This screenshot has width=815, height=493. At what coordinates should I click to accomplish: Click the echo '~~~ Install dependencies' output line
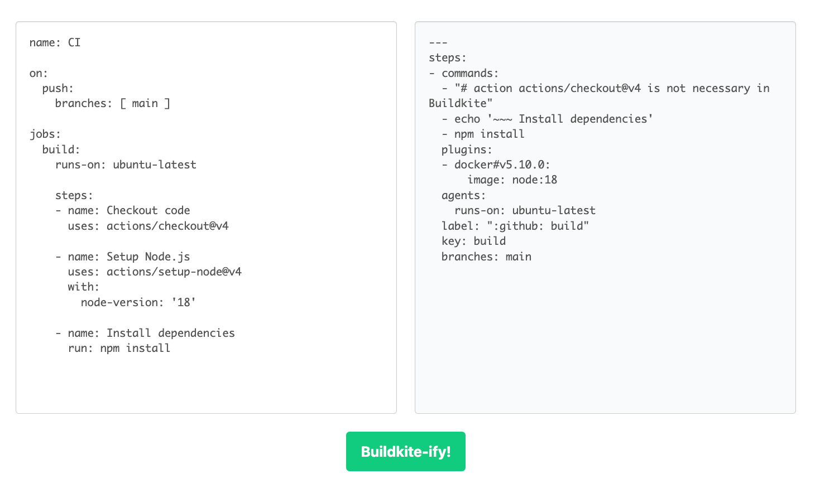tap(553, 119)
